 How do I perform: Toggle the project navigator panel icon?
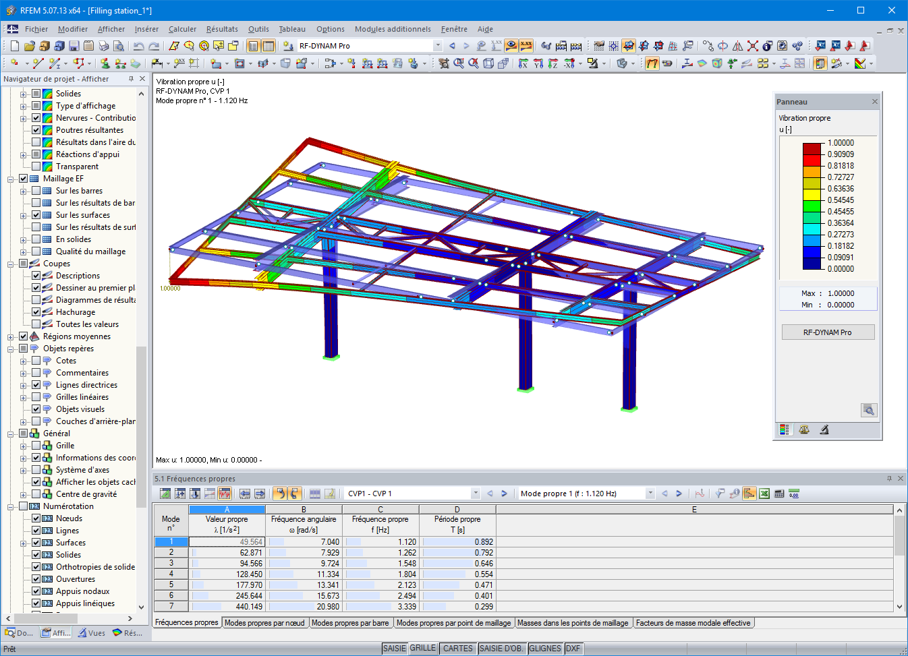pyautogui.click(x=253, y=46)
